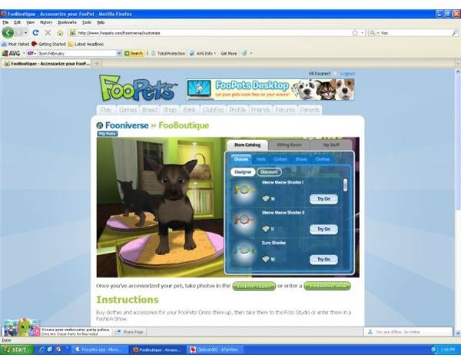The height and width of the screenshot is (358, 461).
Task: Click the Fooniverse globe icon
Action: point(100,125)
